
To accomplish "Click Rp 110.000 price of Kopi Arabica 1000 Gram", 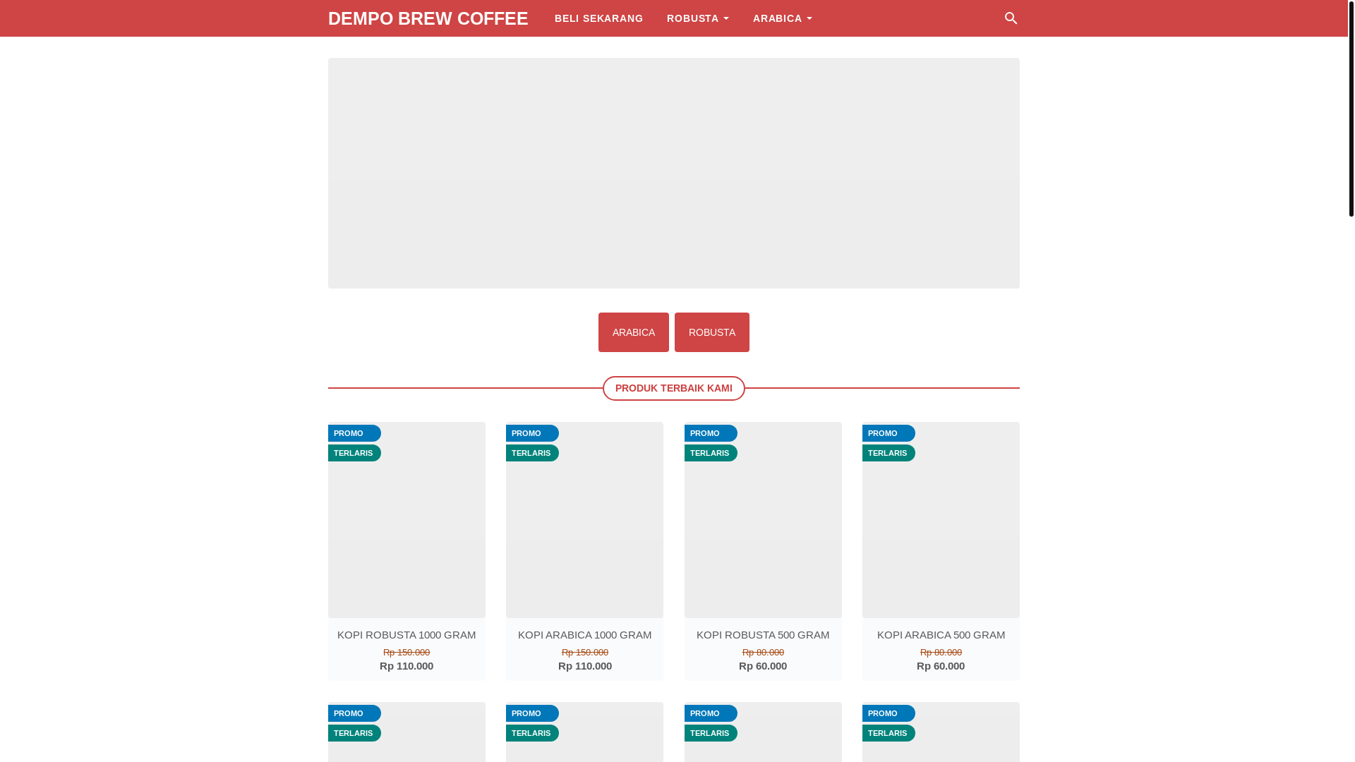I will [585, 666].
